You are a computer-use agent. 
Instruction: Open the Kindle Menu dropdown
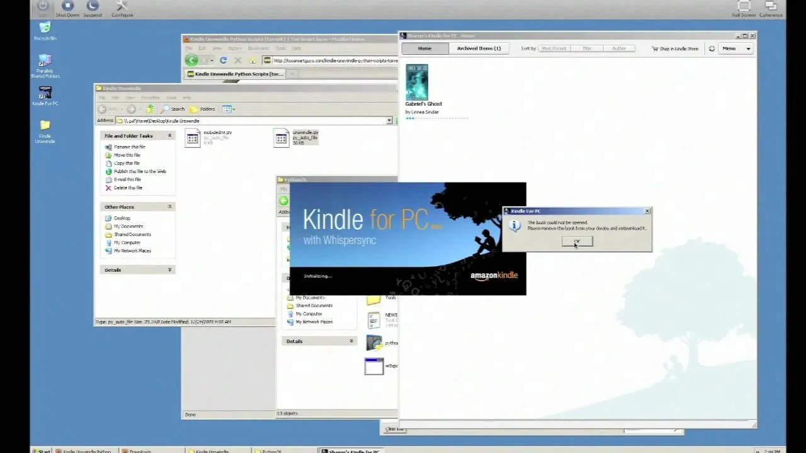(736, 48)
